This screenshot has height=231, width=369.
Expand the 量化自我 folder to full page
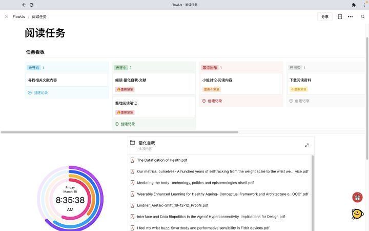pos(307,145)
